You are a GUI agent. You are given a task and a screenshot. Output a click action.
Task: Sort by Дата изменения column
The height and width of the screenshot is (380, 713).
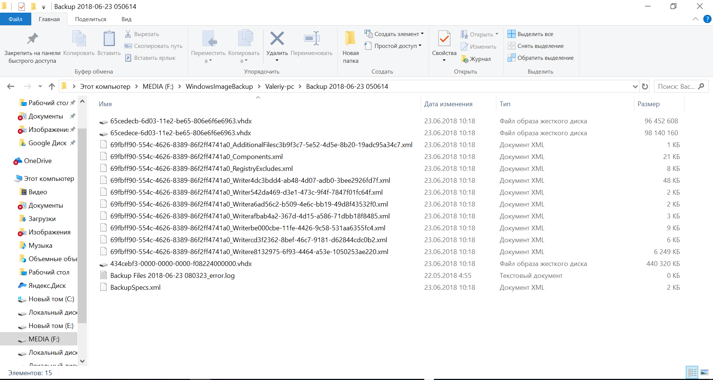point(448,104)
